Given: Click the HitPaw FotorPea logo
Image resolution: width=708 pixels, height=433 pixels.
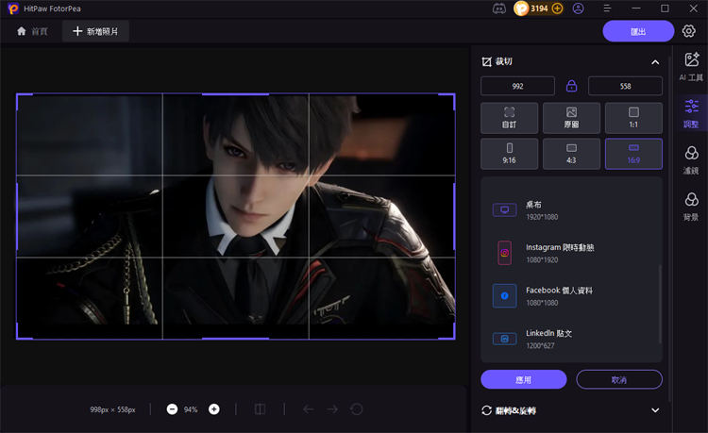Looking at the screenshot, I should pos(13,8).
